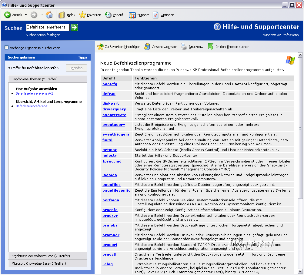Image resolution: width=304 pixels, height=275 pixels.
Task: Open the forward history dropdown arrow
Action: pos(42,15)
